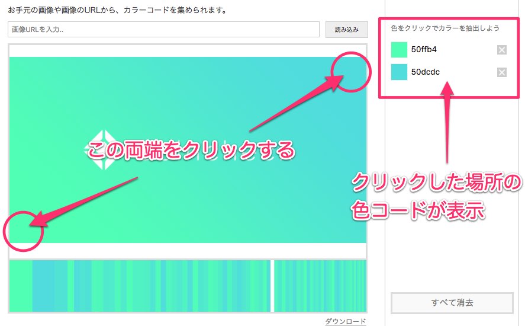Click the image URL input field
Viewport: 525px width, 326px height.
tap(163, 30)
